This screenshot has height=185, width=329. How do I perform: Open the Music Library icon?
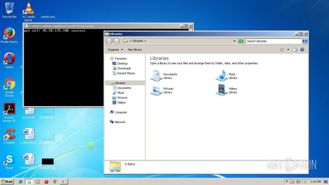(227, 76)
